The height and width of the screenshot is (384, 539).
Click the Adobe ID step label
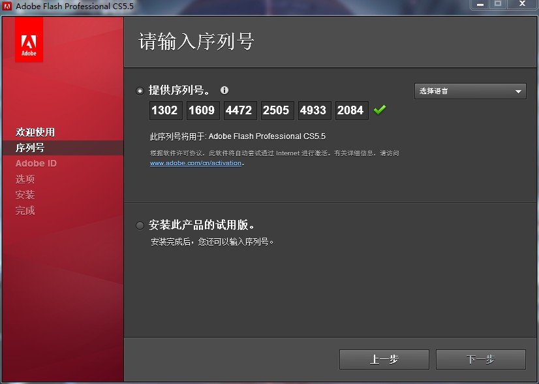[x=36, y=163]
